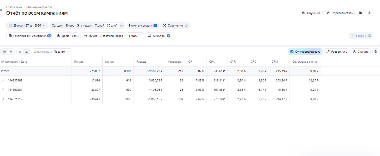This screenshot has height=156, width=380.
Task: Switch to flat list view icon
Action: tap(5, 51)
